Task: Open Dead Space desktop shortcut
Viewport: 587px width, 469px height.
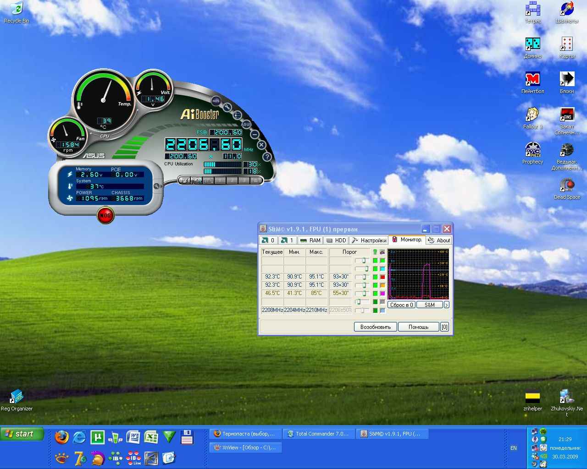Action: (x=567, y=189)
